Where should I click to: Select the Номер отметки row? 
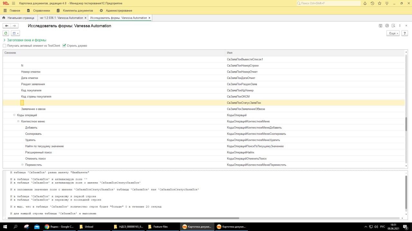click(204, 72)
